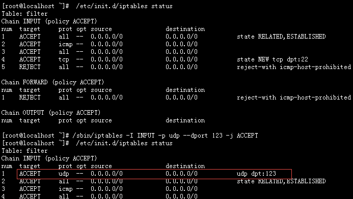Select the highlighted udp dpt:123 rule row
This screenshot has height=199, width=353.
[x=154, y=174]
